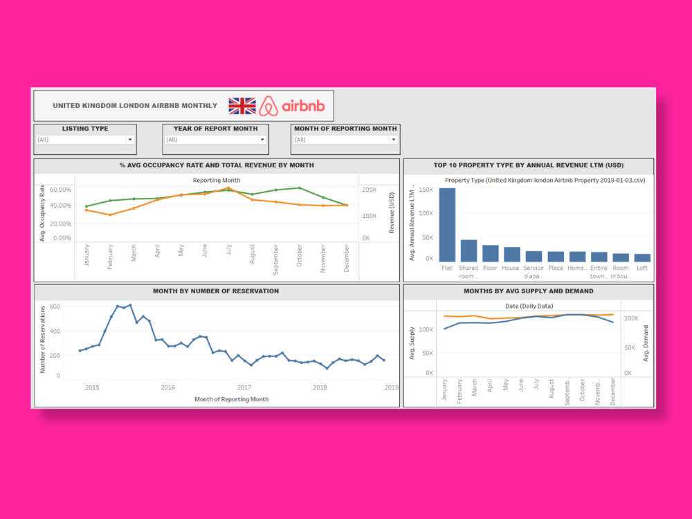
Task: Open the Listing Type dropdown arrow
Action: 130,140
